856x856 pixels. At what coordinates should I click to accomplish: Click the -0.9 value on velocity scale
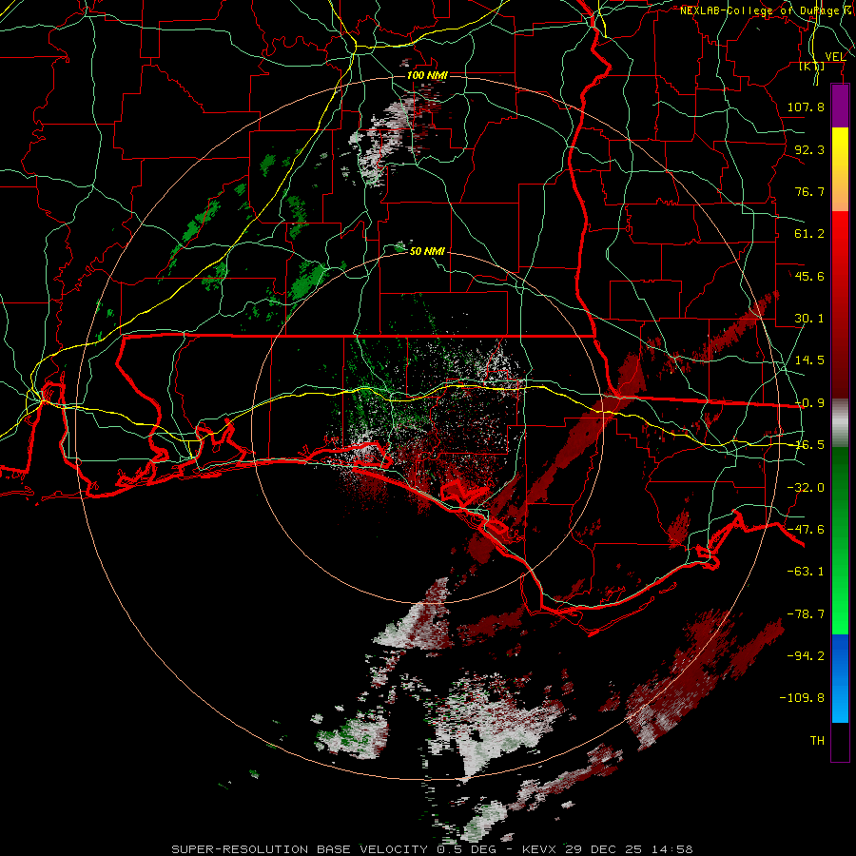[809, 403]
